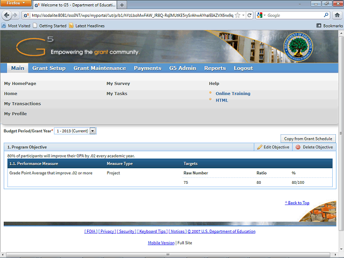This screenshot has height=258, width=344.
Task: Click the 1.1 Performance Measure column header
Action: (x=33, y=163)
